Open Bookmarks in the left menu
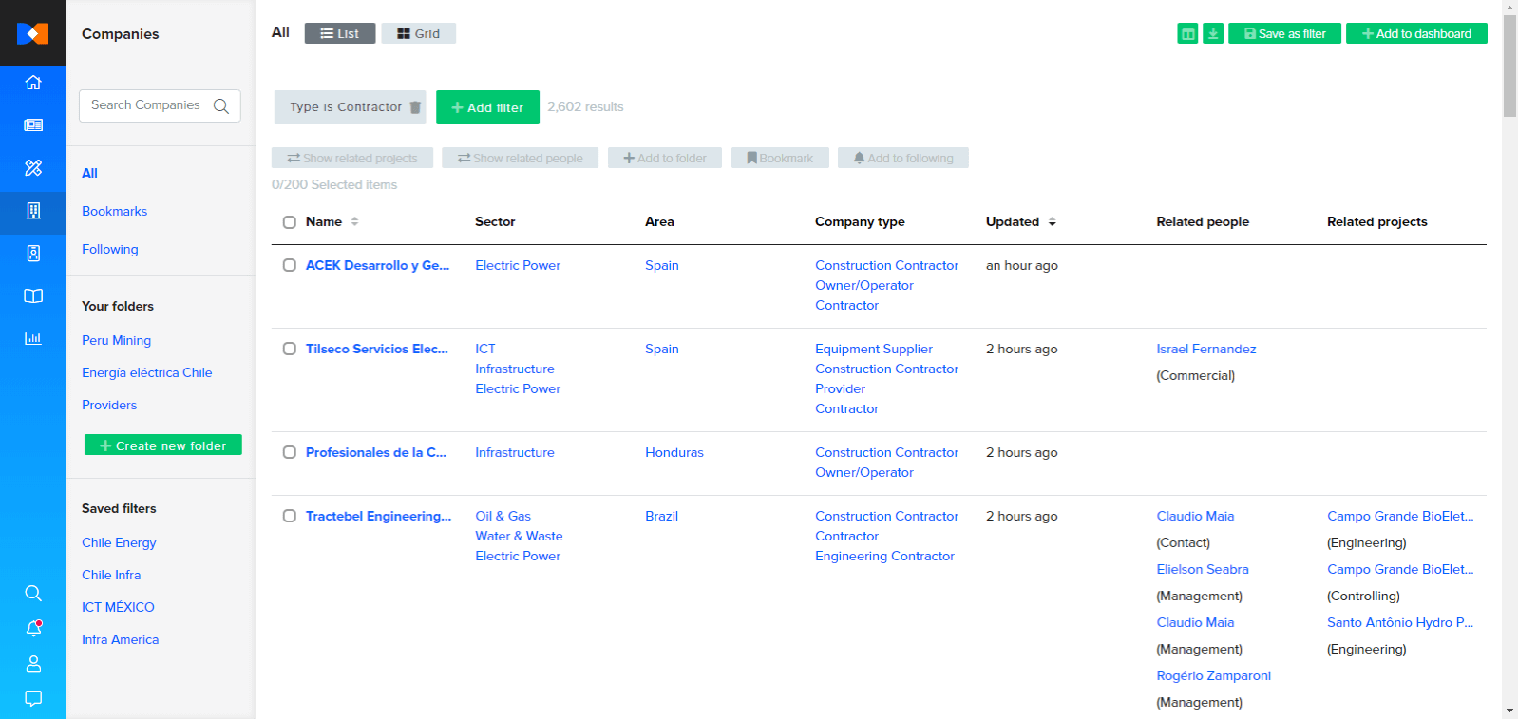The image size is (1518, 720). 115,211
